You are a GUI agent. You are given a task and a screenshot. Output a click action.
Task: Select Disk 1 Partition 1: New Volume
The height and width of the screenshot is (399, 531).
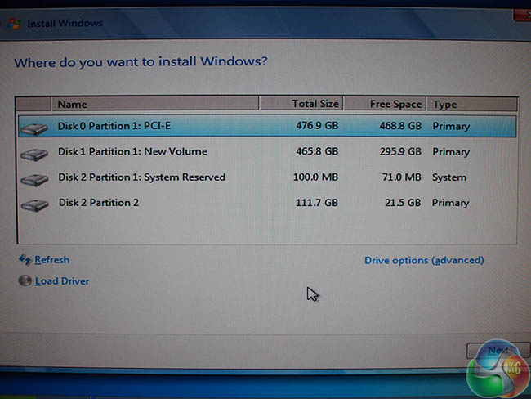267,151
